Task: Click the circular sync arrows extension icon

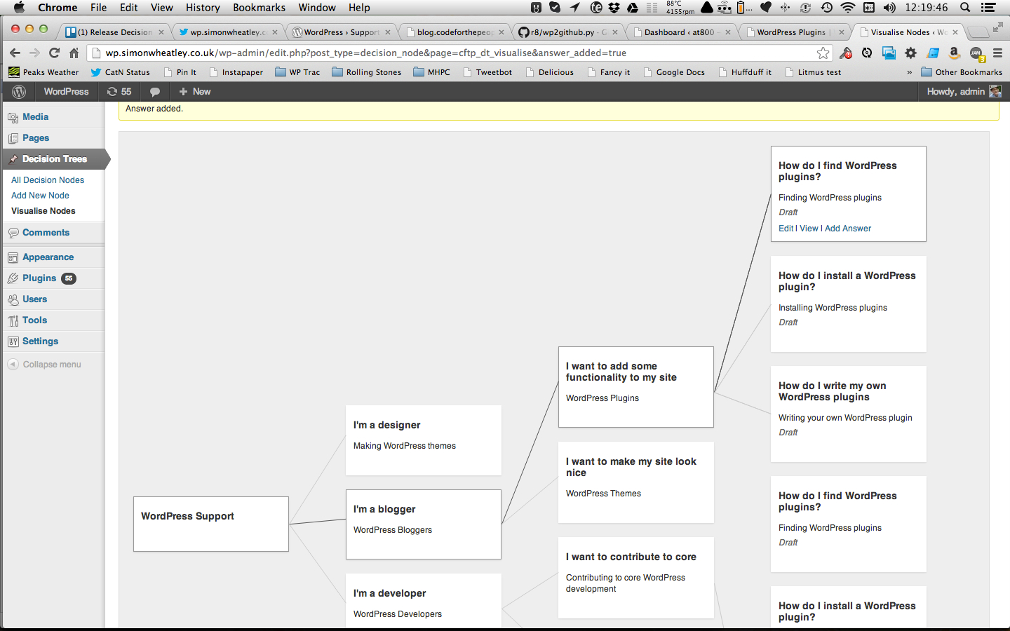Action: click(x=867, y=53)
